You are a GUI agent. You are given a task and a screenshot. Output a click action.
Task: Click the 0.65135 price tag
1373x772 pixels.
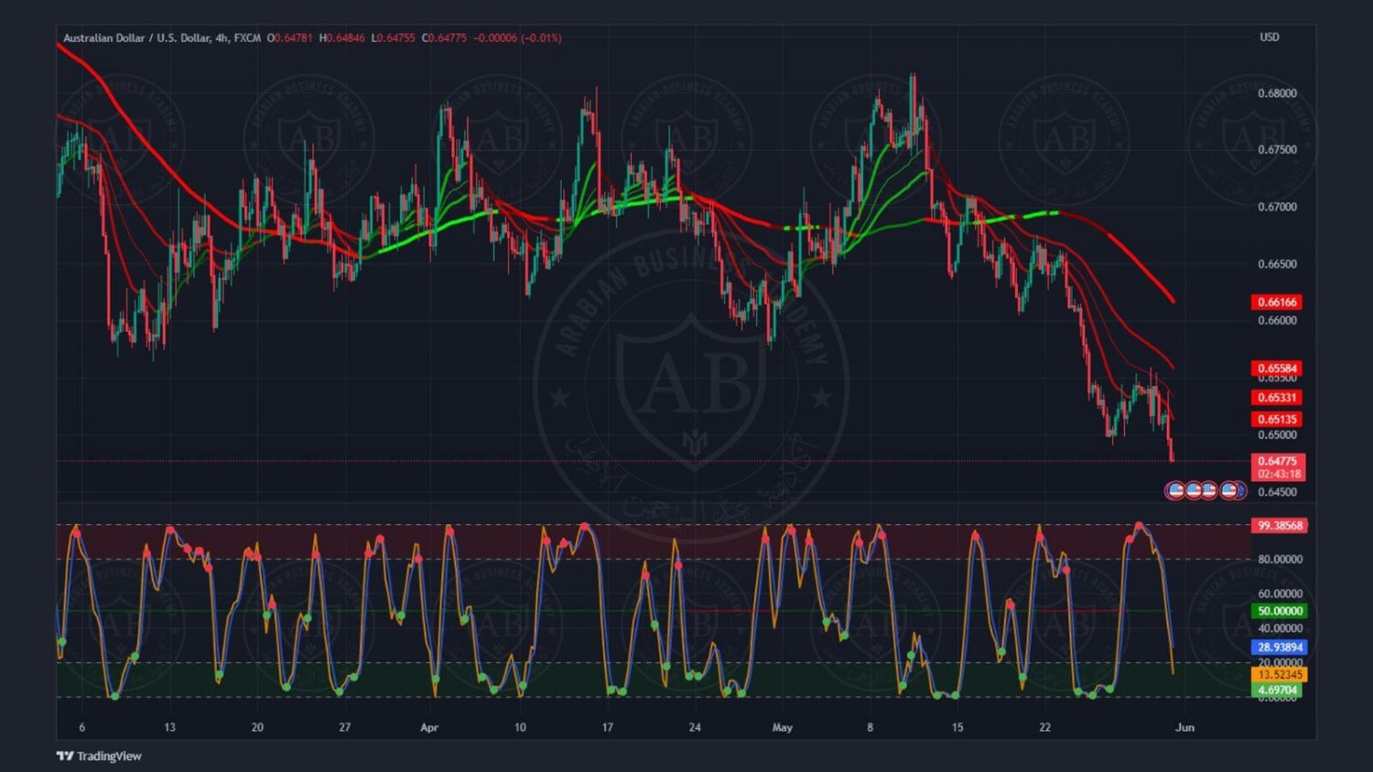(x=1277, y=420)
